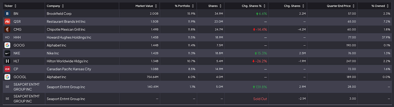
Task: Sort by Quarter End Price column
Action: pos(340,6)
